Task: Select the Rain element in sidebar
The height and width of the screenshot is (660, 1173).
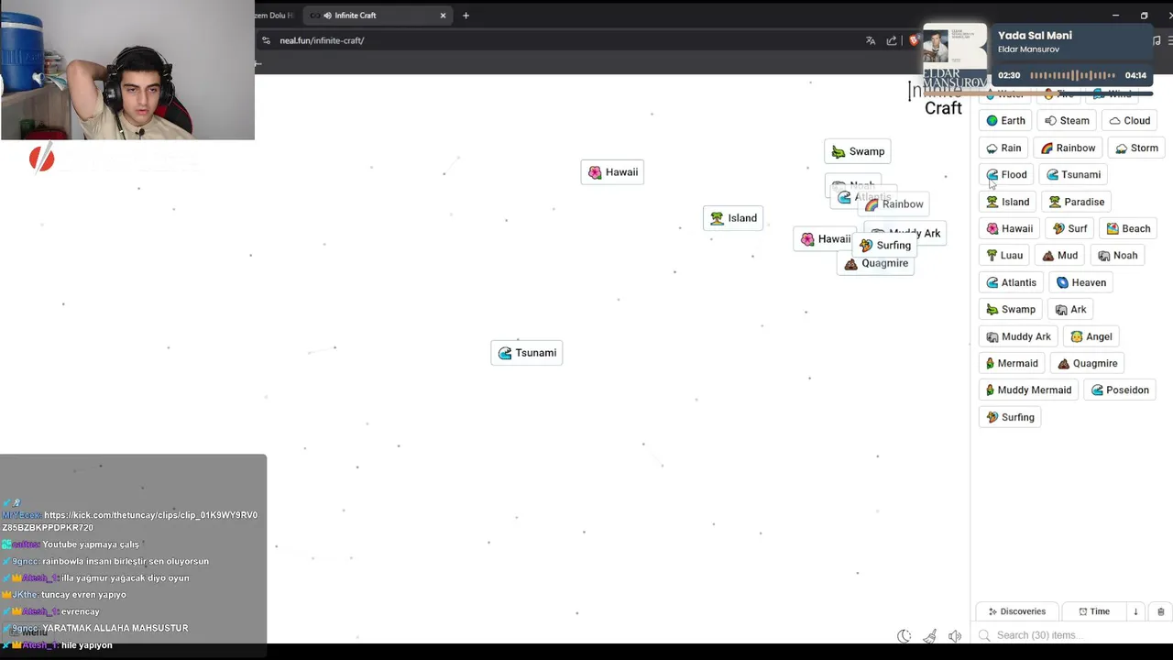Action: pos(1003,148)
